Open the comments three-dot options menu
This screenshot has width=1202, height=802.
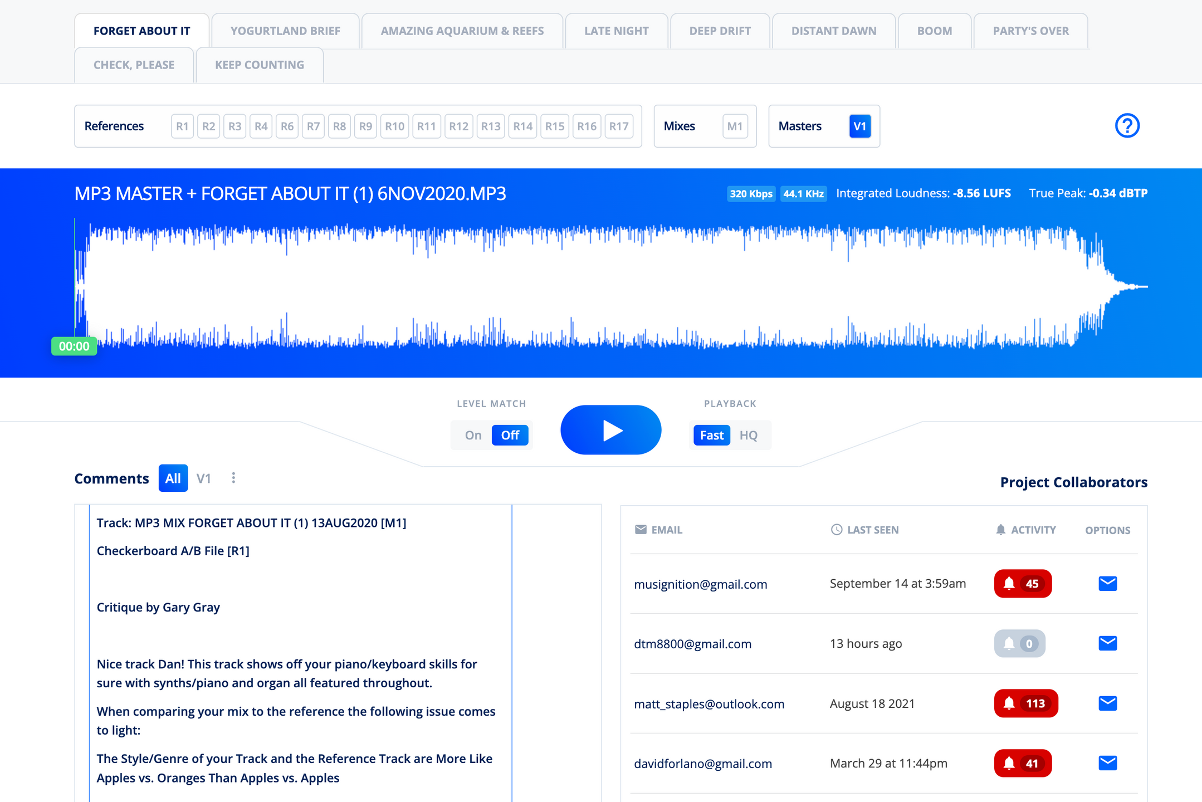coord(233,478)
